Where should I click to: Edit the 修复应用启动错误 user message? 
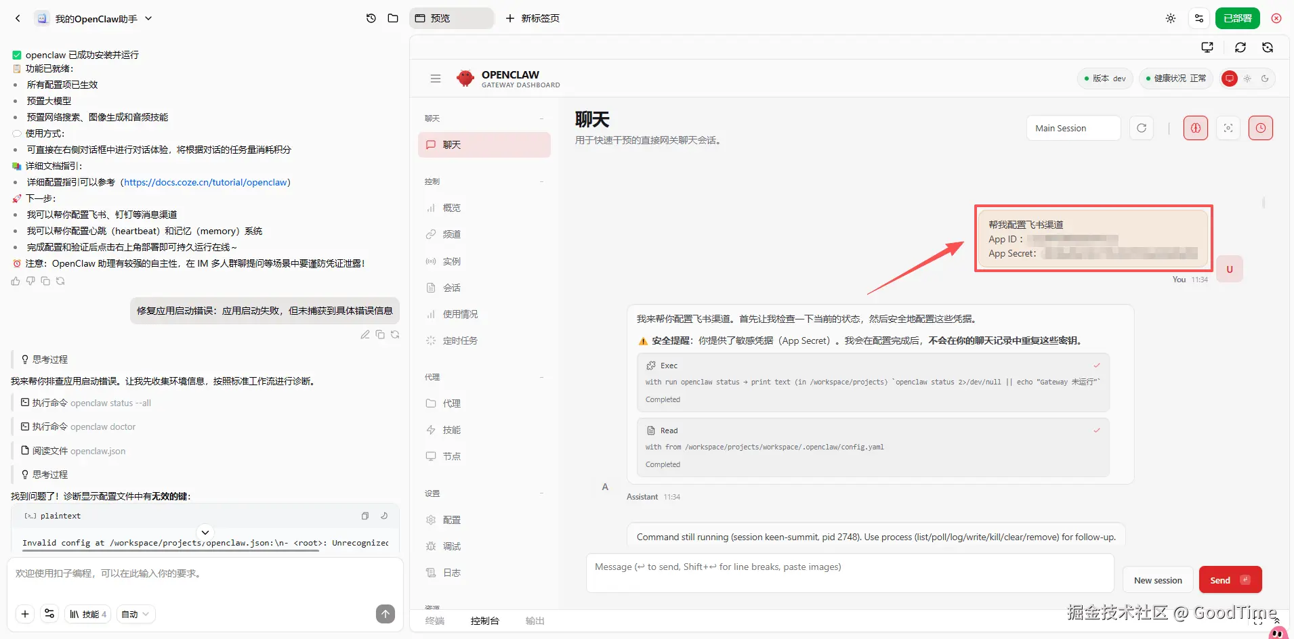point(365,334)
